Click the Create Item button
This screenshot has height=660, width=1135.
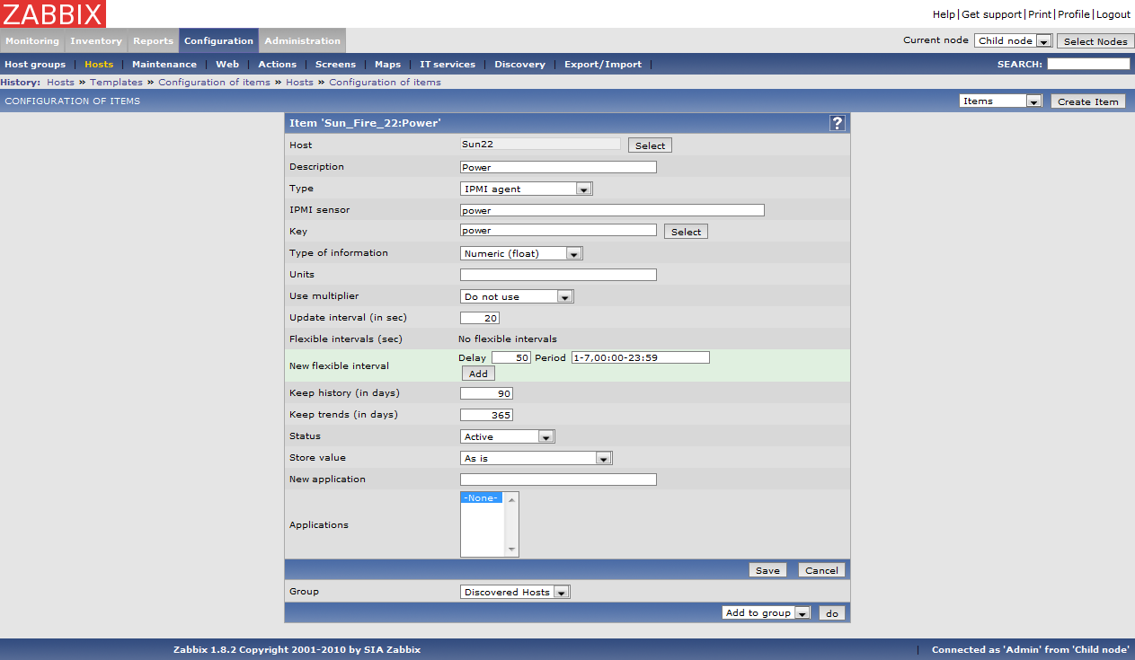coord(1087,101)
